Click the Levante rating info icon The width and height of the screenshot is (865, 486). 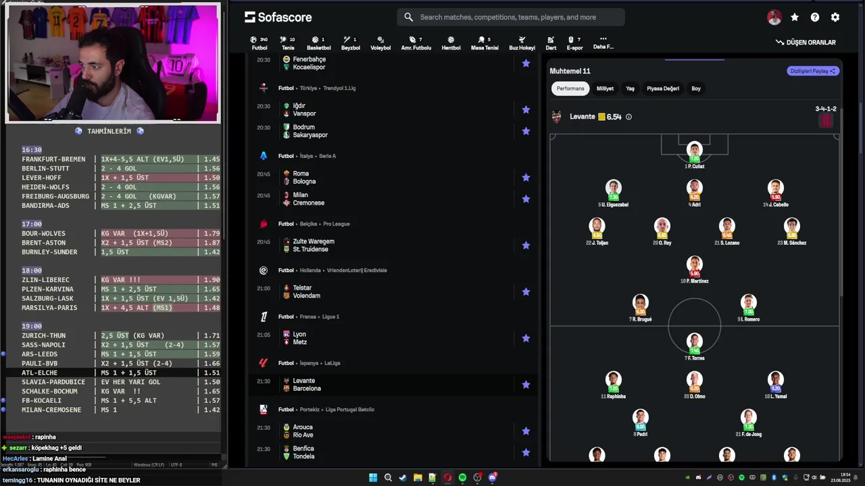[628, 117]
